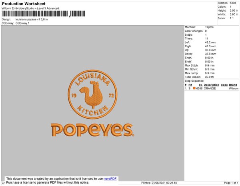The width and height of the screenshot is (240, 186).
Task: Select the Left value 48.2 mm
Action: pos(210,42)
